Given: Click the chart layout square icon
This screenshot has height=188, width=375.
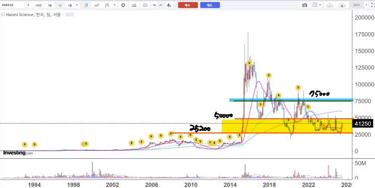Looking at the screenshot, I should click(315, 5).
